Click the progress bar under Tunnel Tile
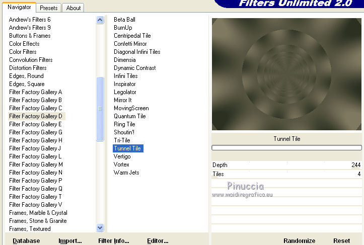 [286, 148]
